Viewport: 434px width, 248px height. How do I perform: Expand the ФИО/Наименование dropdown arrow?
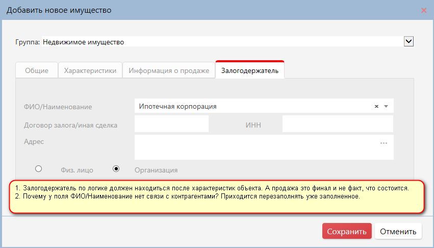click(386, 107)
